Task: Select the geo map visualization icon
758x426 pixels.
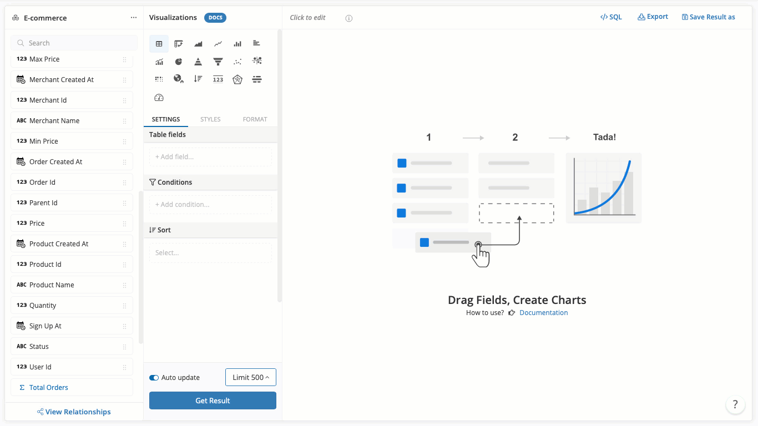Action: coord(179,79)
